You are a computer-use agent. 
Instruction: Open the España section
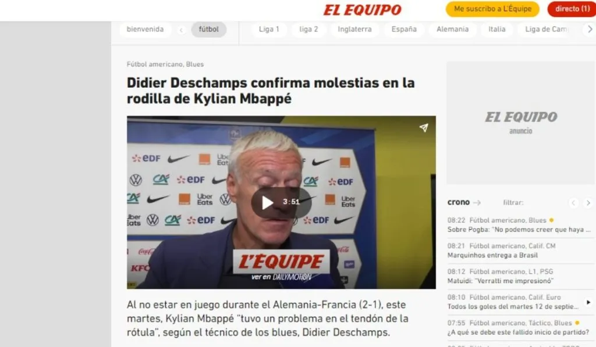coord(404,29)
